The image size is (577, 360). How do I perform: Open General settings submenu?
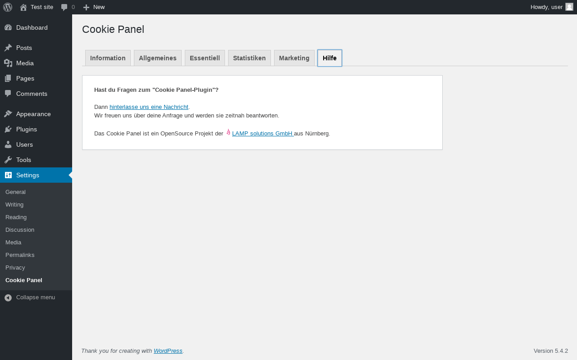pos(15,192)
